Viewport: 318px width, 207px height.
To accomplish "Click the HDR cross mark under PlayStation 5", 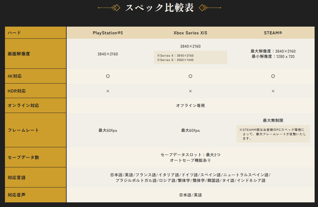I will [108, 91].
